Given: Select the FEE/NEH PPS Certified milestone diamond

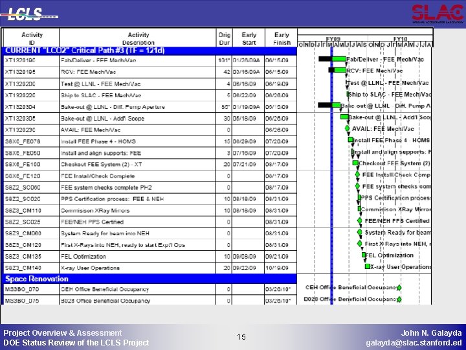Looking at the screenshot, I should (x=360, y=220).
